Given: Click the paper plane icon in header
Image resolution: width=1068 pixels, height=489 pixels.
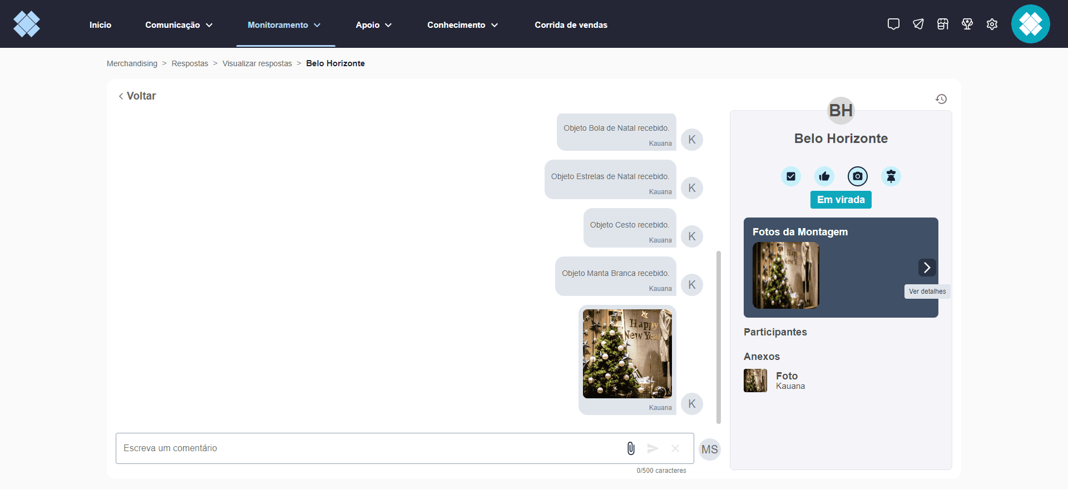Looking at the screenshot, I should (918, 24).
